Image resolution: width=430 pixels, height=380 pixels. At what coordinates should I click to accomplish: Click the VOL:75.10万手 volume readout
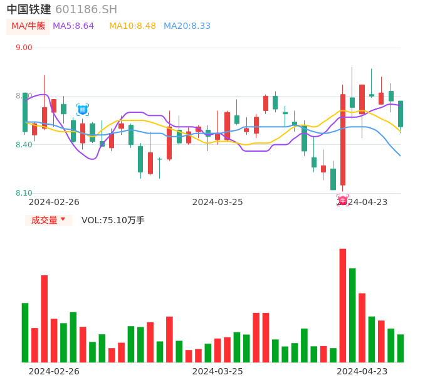(113, 220)
